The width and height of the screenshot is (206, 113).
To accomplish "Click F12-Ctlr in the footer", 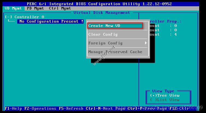I will [179, 108].
